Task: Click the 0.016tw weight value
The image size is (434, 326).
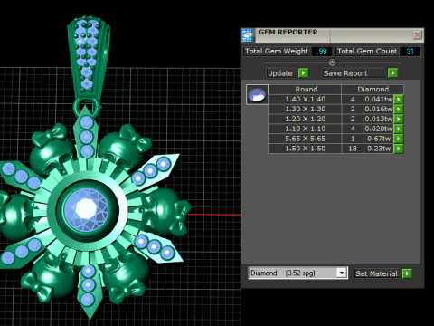Action: (379, 109)
